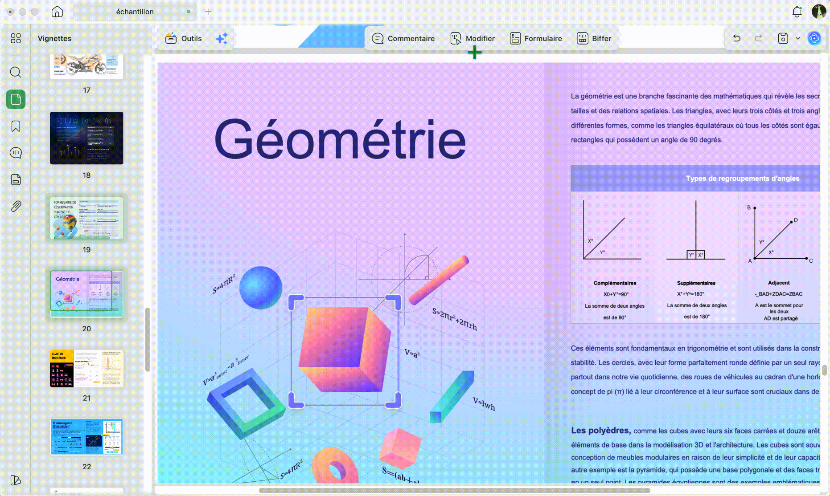This screenshot has width=830, height=496.
Task: Click the document horizontal scrollbar
Action: (x=455, y=490)
